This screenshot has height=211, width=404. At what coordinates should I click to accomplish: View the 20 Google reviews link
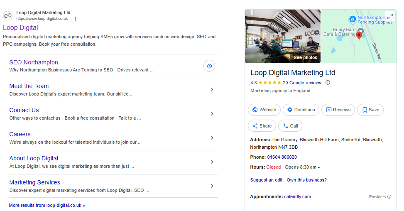(x=302, y=83)
